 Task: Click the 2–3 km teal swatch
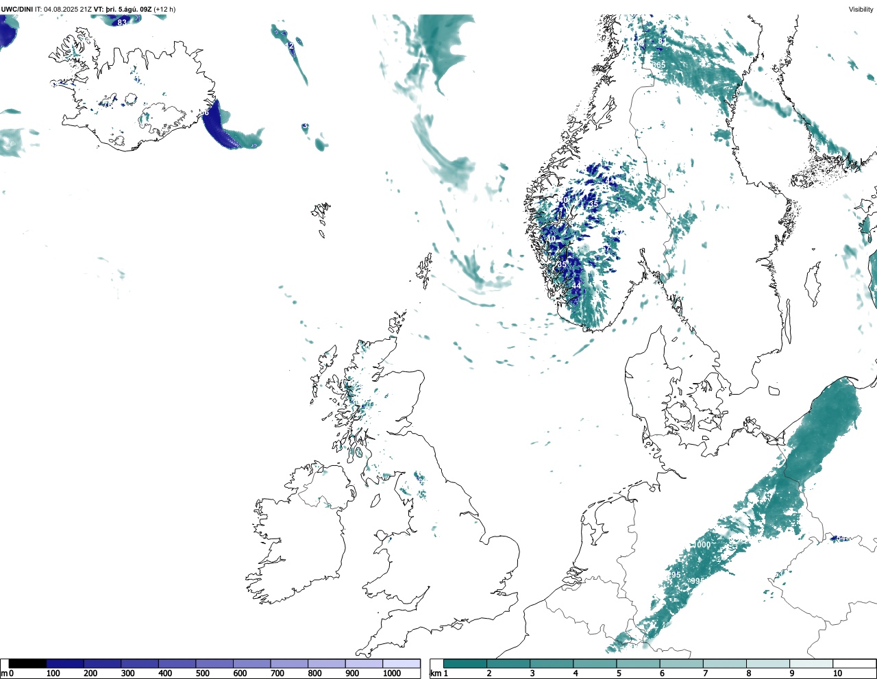tap(508, 663)
